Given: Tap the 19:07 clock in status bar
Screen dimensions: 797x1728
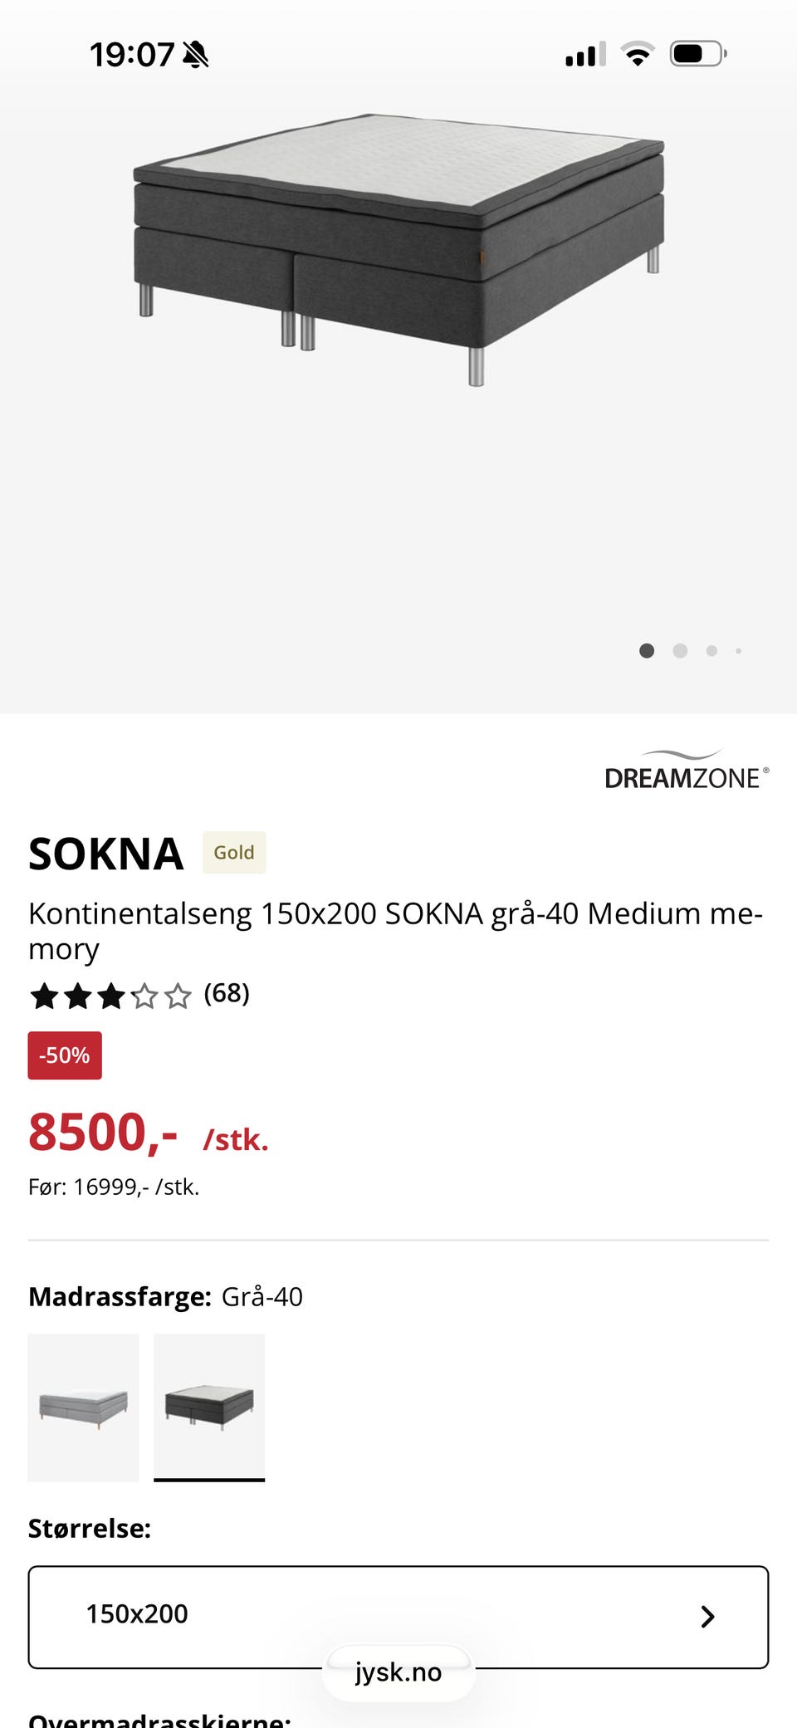Looking at the screenshot, I should pos(132,55).
